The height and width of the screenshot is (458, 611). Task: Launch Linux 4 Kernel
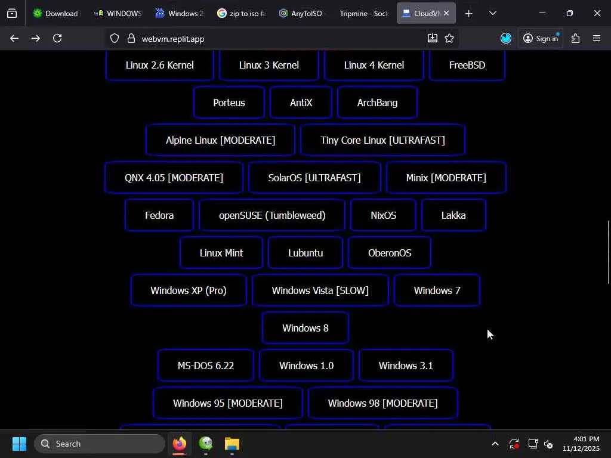coord(374,65)
